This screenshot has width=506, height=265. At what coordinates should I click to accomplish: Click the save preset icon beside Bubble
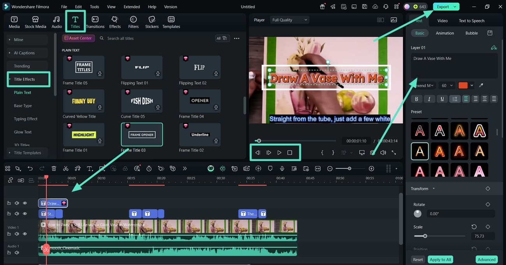[490, 33]
